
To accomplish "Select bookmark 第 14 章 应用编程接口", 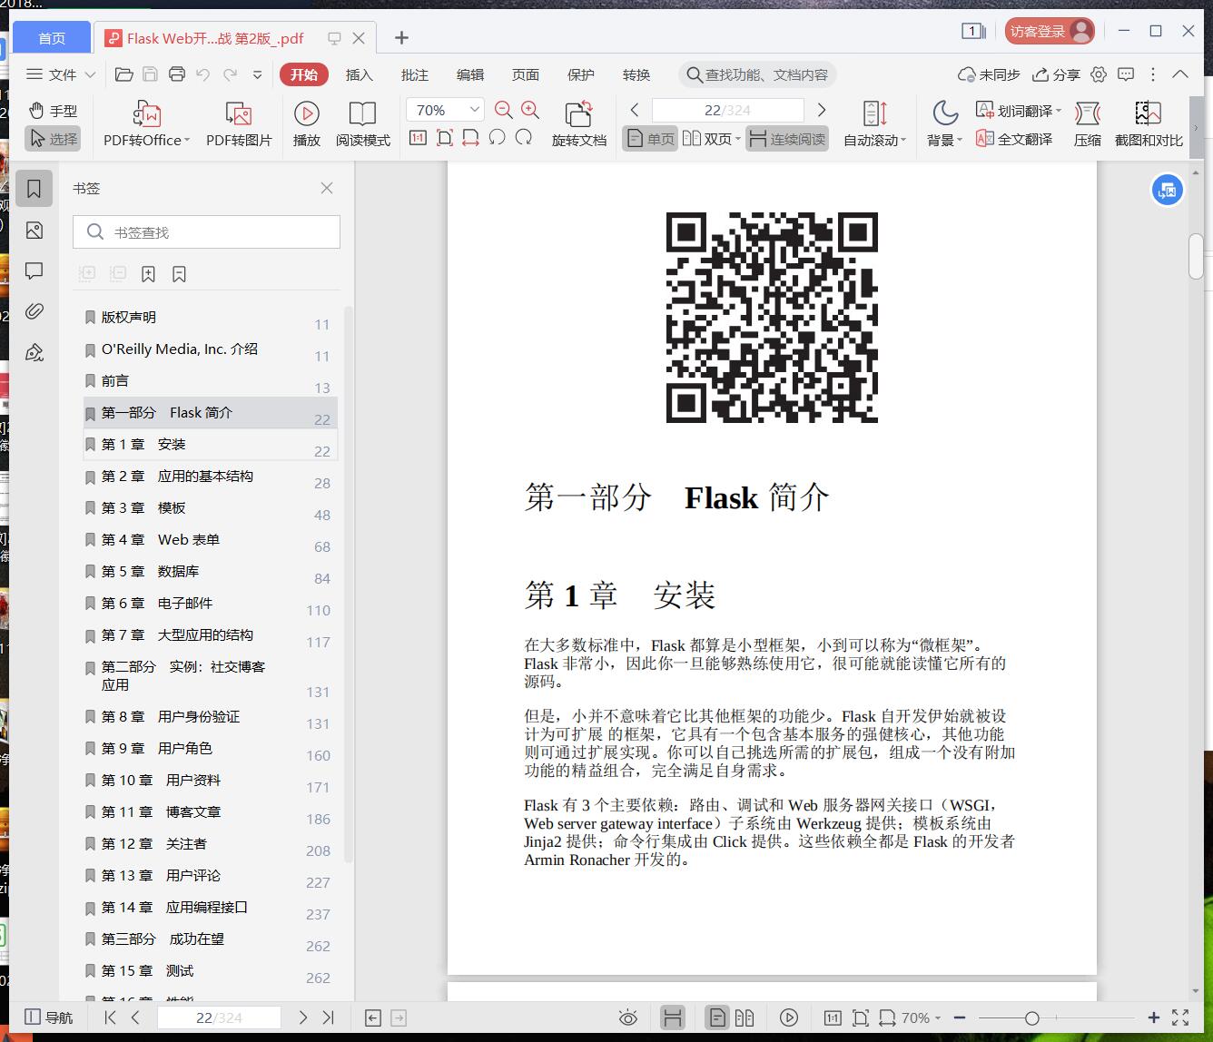I will pyautogui.click(x=211, y=908).
